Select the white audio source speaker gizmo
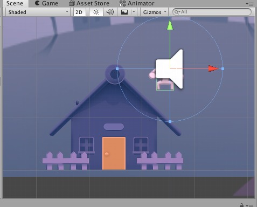The image size is (257, 207). 169,69
